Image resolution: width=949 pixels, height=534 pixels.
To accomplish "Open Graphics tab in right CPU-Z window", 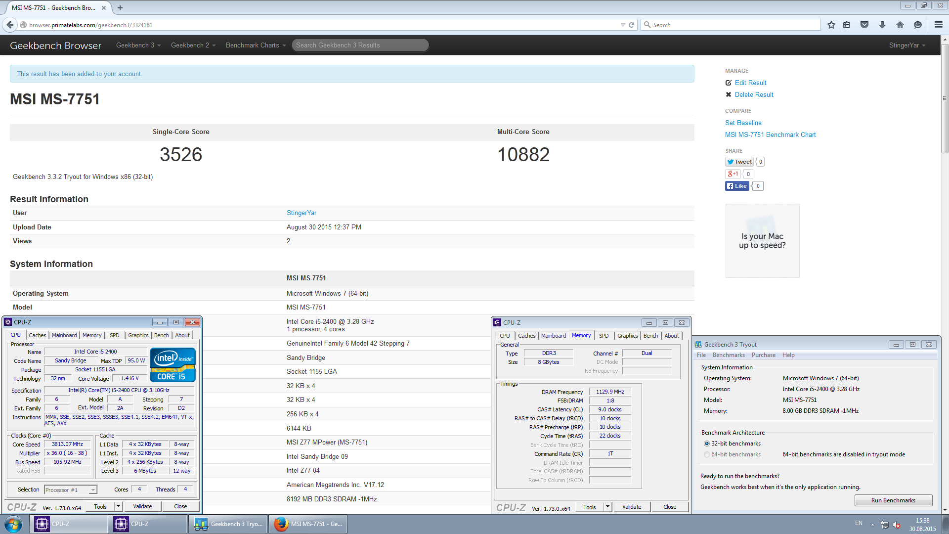I will 628,336.
